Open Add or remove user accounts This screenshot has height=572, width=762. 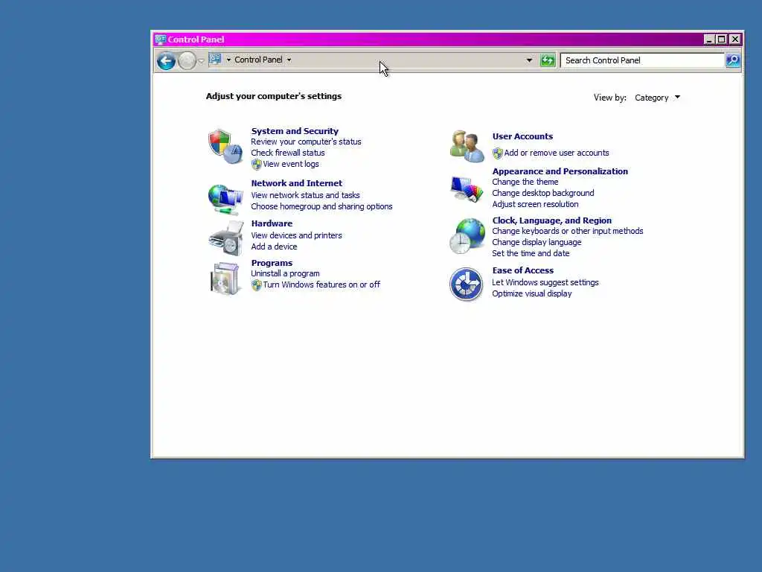557,153
